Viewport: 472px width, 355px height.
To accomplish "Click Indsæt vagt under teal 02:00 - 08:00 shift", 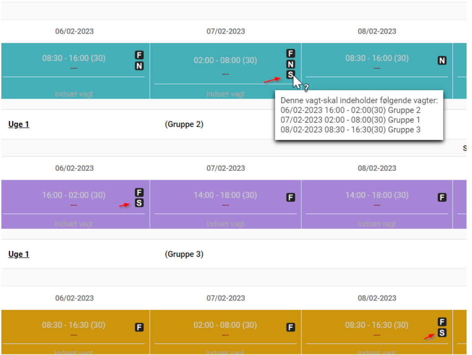I will point(225,94).
